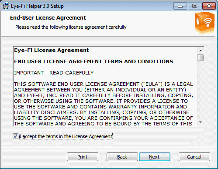
Task: Click inside the license agreement text box
Action: point(105,86)
